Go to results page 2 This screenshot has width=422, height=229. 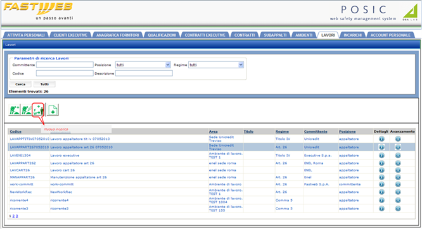(x=13, y=216)
